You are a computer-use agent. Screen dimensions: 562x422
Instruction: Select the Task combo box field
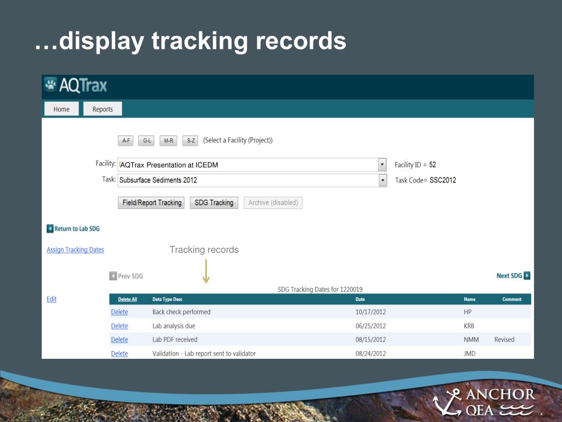point(252,180)
